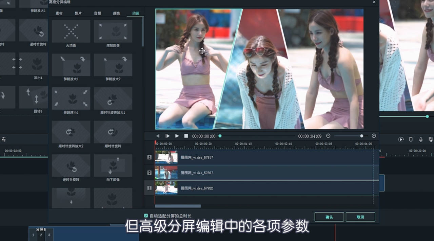Step forward one frame in preview
This screenshot has width=434, height=241.
pyautogui.click(x=167, y=136)
